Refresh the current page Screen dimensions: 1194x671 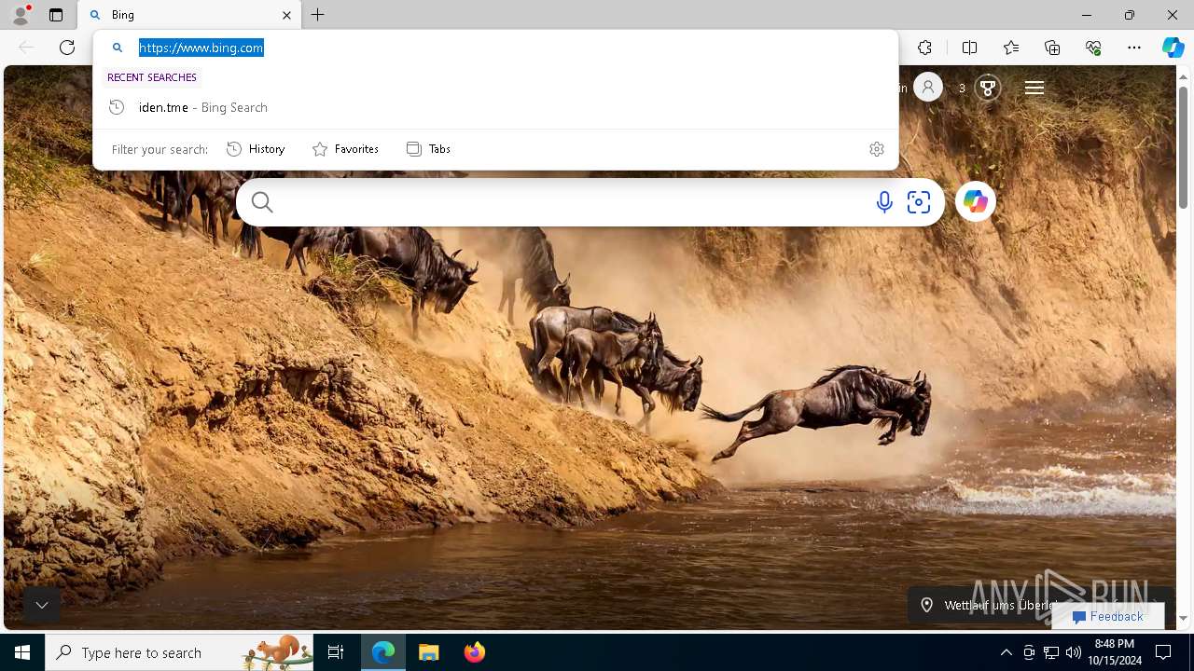pyautogui.click(x=67, y=48)
